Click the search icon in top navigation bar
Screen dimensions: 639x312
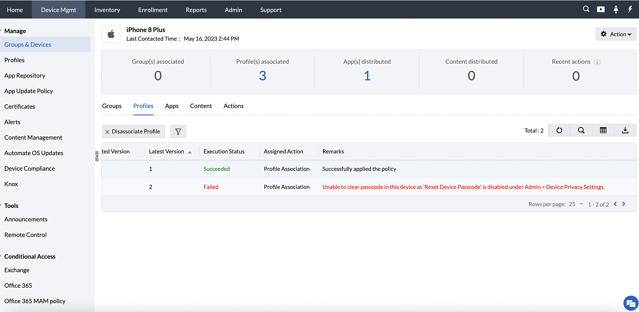[x=586, y=9]
